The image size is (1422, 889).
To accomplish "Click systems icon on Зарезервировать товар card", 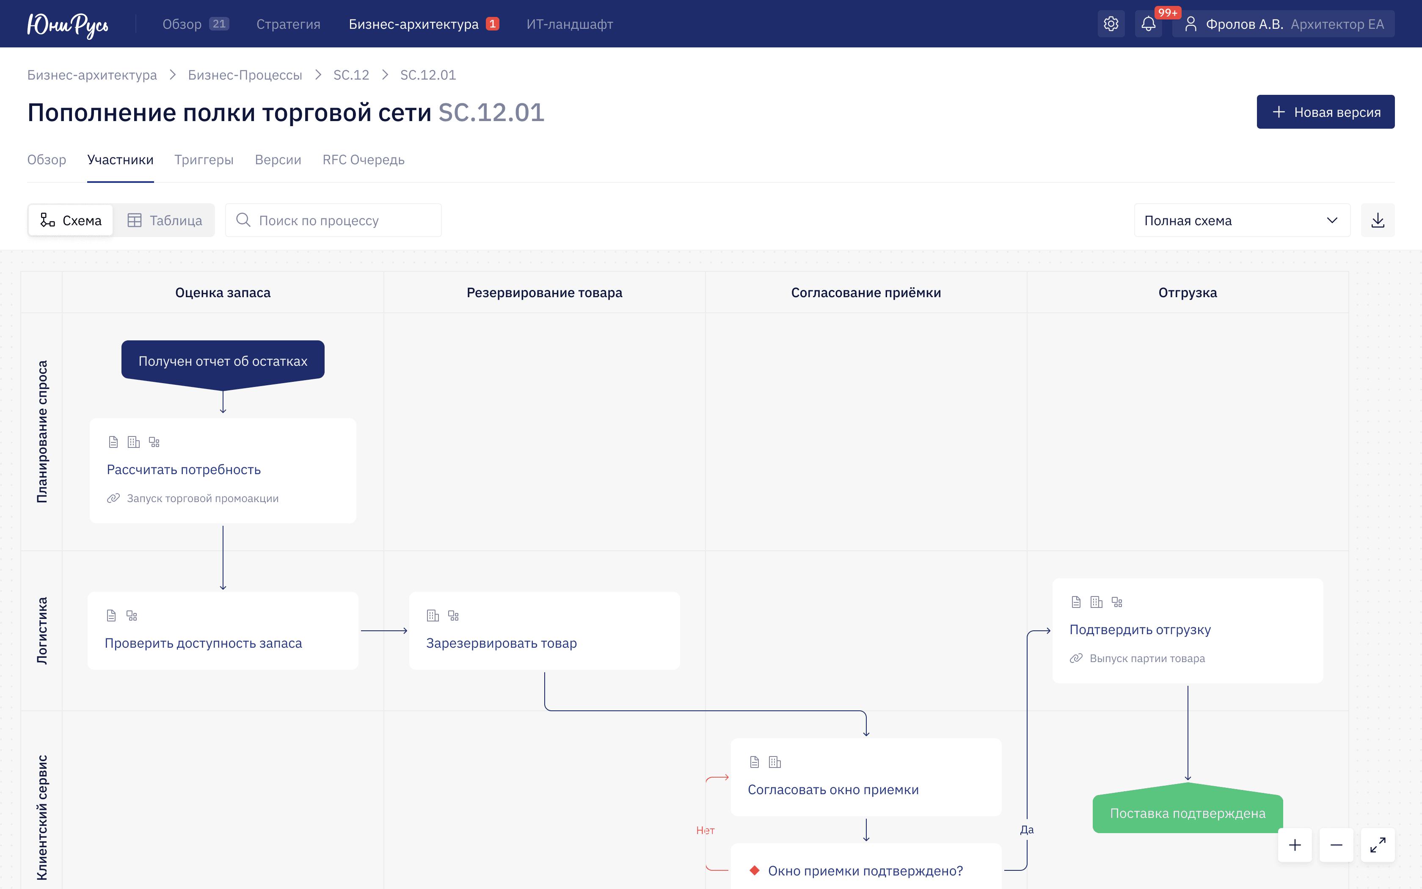I will [454, 616].
